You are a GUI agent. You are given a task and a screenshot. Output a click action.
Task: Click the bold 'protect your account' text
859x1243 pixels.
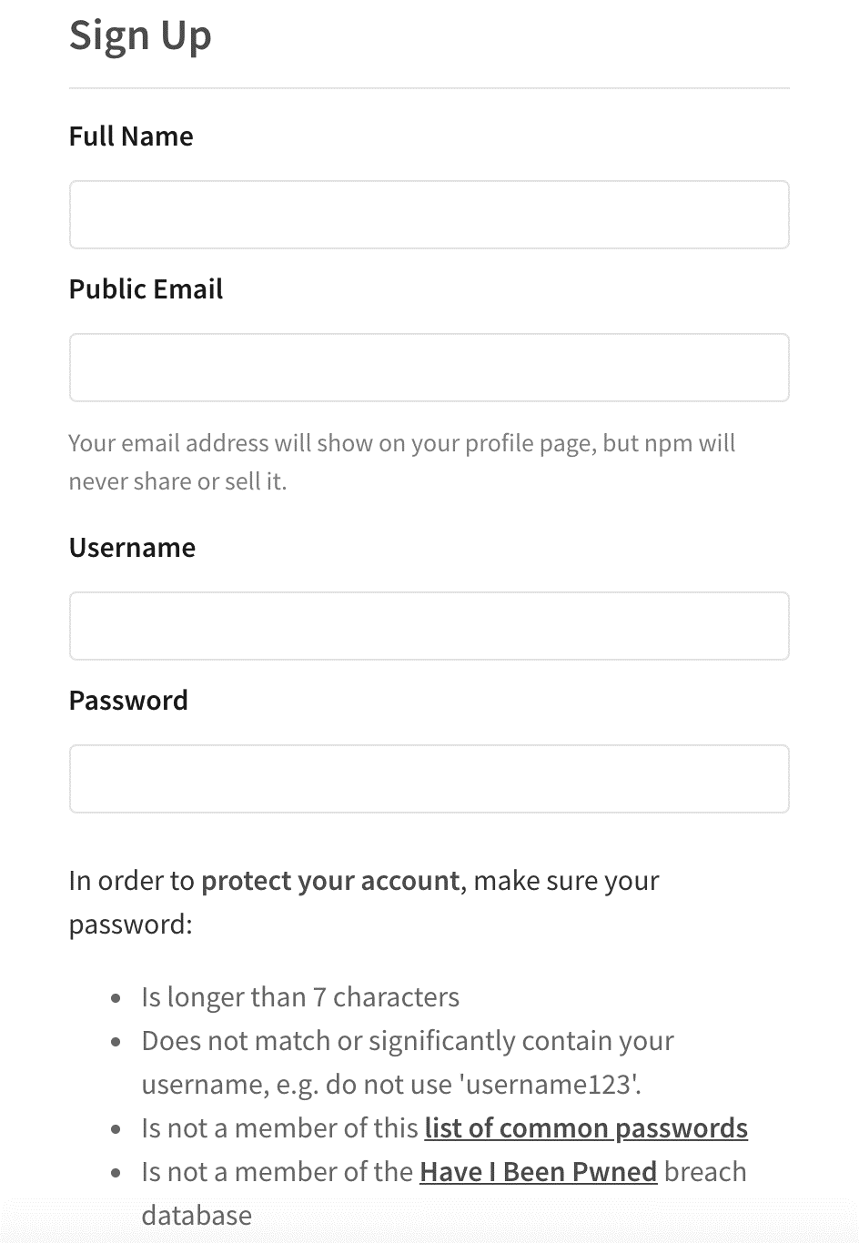[x=330, y=881]
